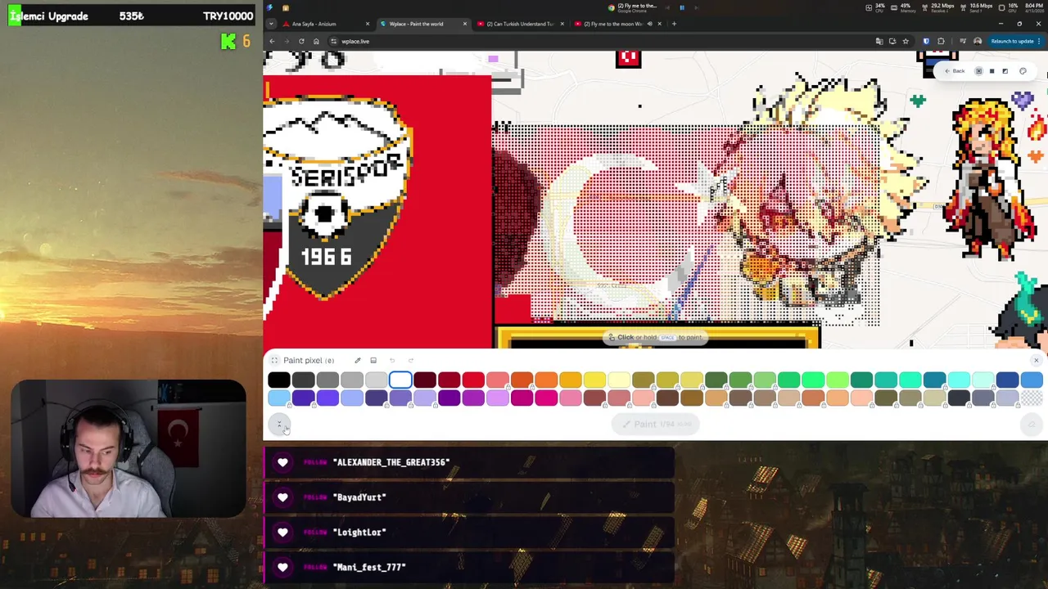Viewport: 1048px width, 589px height.
Task: Click the Mani_fest_777 follower heart icon
Action: coord(282,567)
